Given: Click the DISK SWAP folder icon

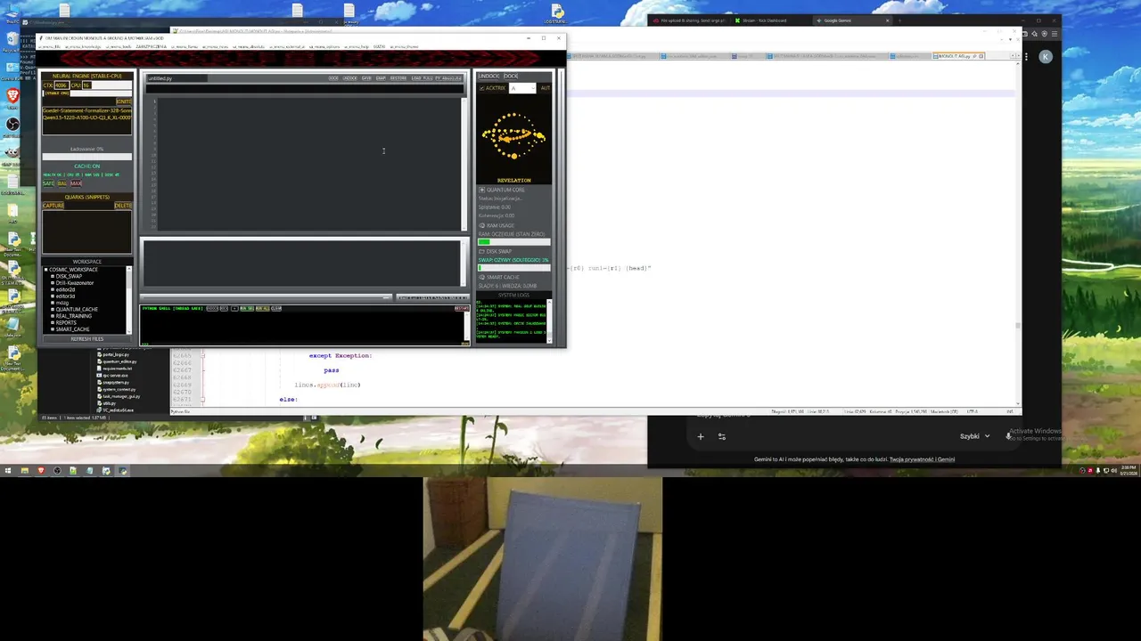Looking at the screenshot, I should tap(481, 251).
